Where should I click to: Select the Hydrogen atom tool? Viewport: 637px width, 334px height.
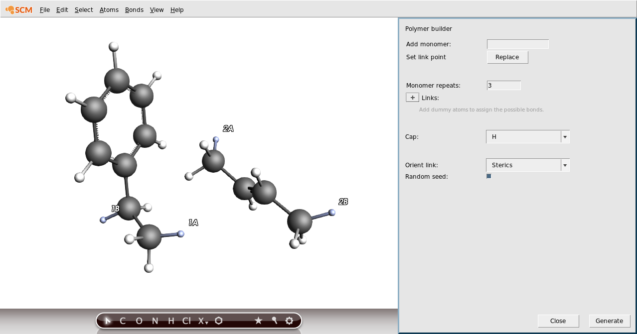(x=171, y=321)
